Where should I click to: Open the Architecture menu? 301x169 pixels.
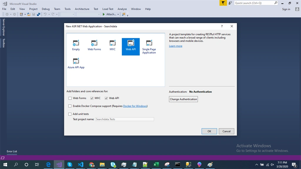click(82, 9)
